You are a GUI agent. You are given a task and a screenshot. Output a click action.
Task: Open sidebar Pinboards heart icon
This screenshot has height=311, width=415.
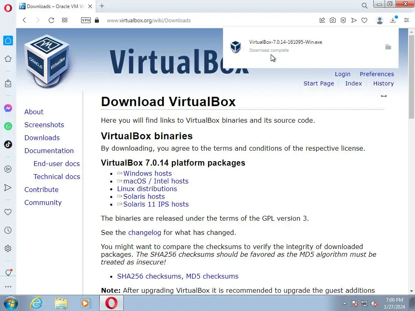8,212
